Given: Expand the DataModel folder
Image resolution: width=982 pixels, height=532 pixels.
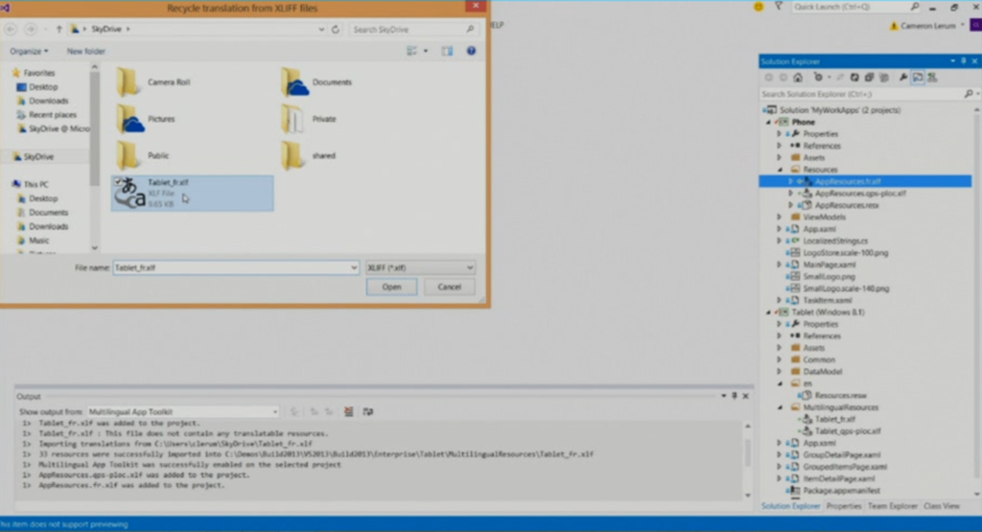Looking at the screenshot, I should [781, 372].
